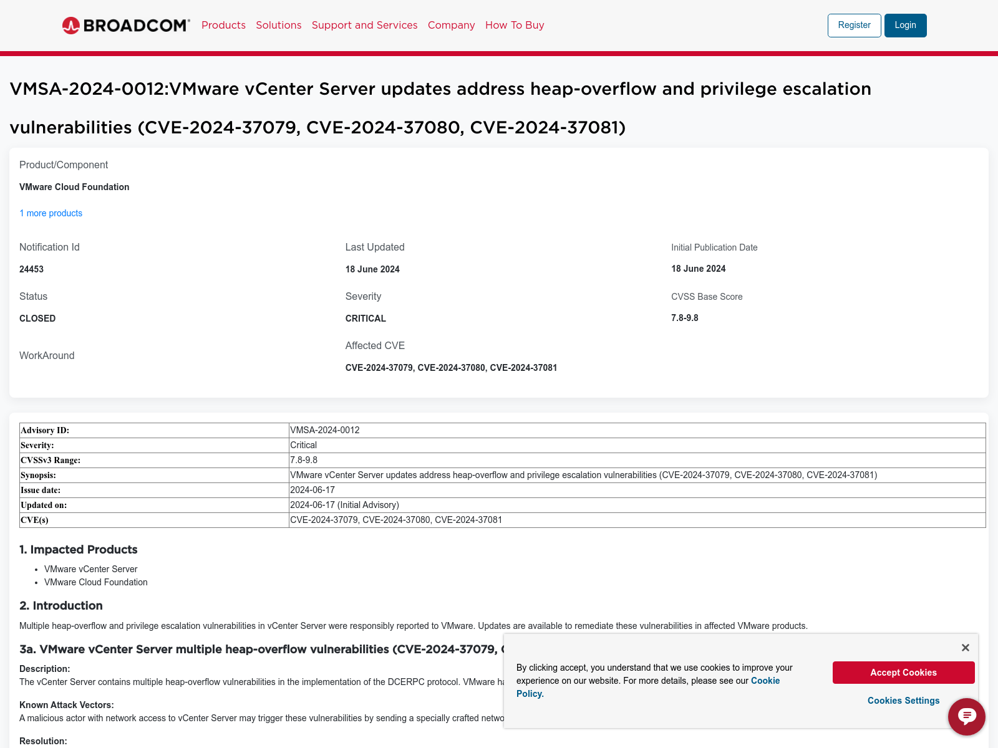Screen dimensions: 998x748
Task: Click 'VMware Cloud Foundation' bullet list item
Action: tap(96, 582)
